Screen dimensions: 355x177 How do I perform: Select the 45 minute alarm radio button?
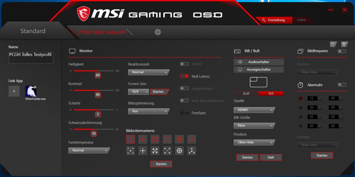click(301, 117)
